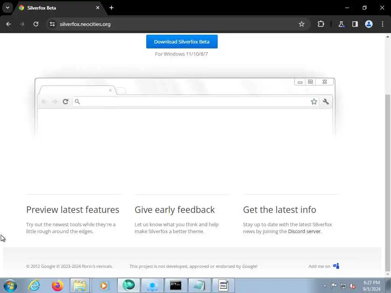Toggle the browser side panel icon

(355, 24)
